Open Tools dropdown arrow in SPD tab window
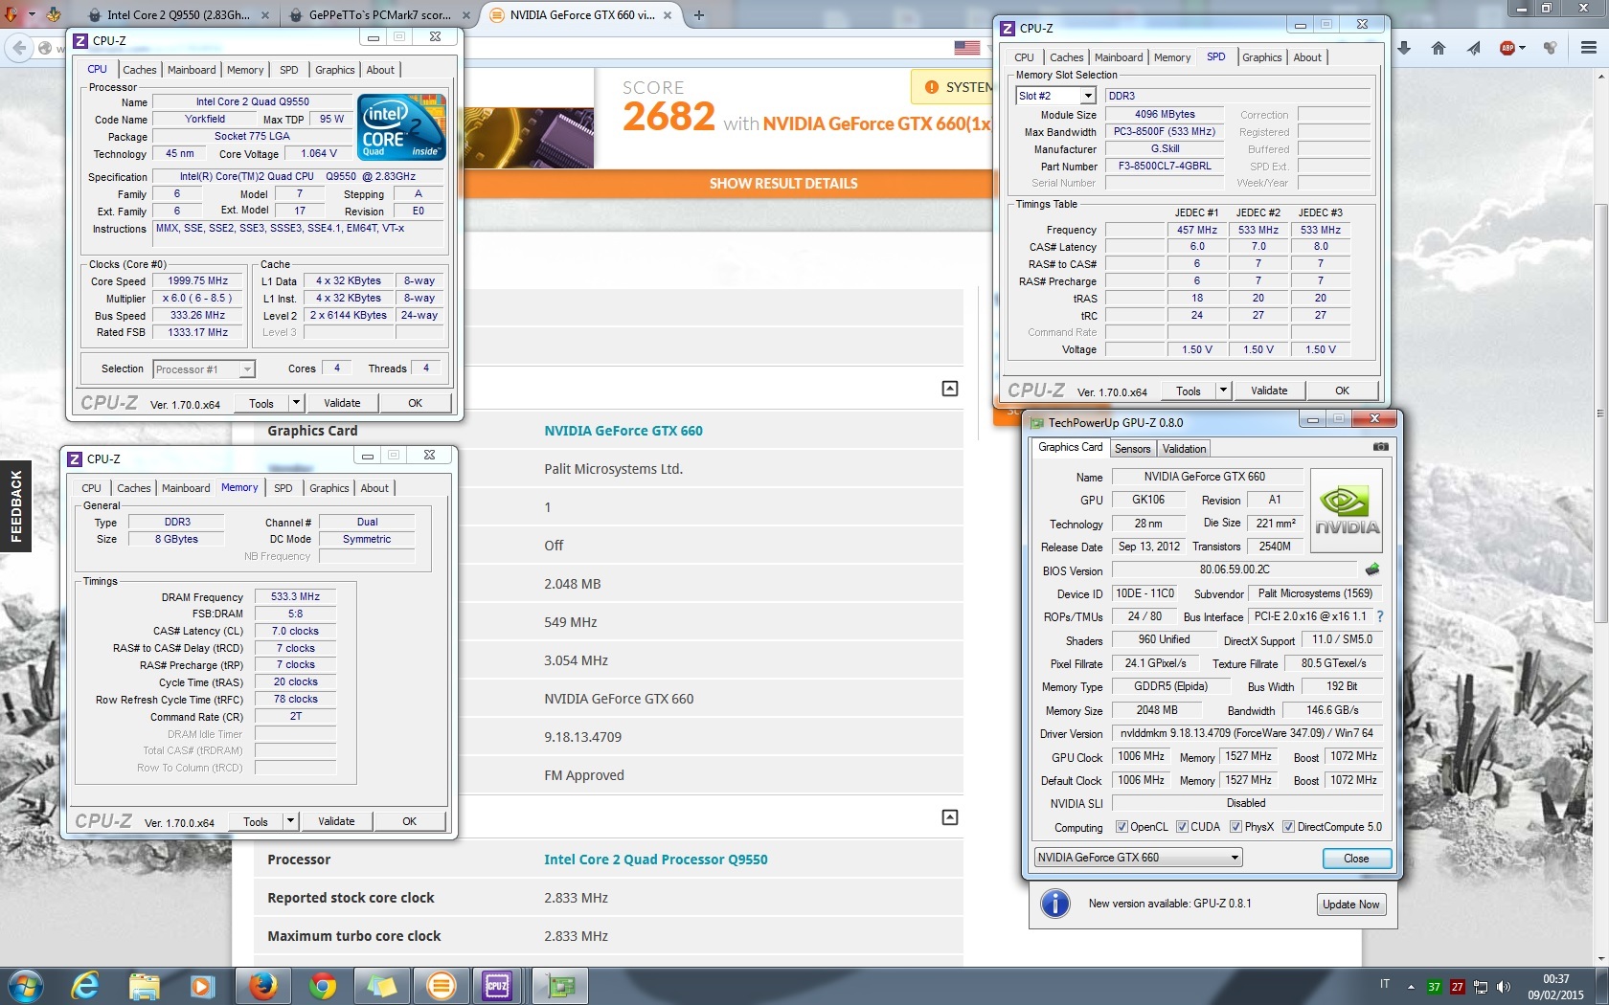The width and height of the screenshot is (1609, 1005). pyautogui.click(x=1223, y=391)
